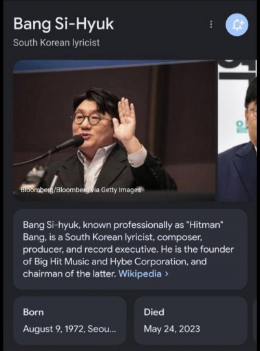The image size is (260, 351).
Task: Open the Wikipedia source link
Action: pos(140,274)
